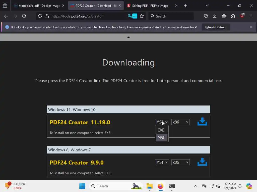
Task: Select MSI option in open dropdown
Action: [x=161, y=138]
